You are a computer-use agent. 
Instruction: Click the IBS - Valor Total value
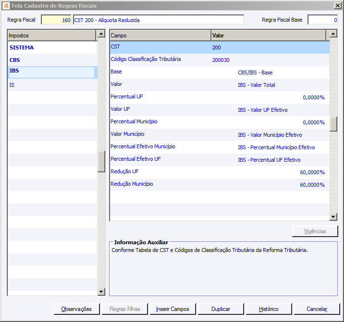[257, 85]
